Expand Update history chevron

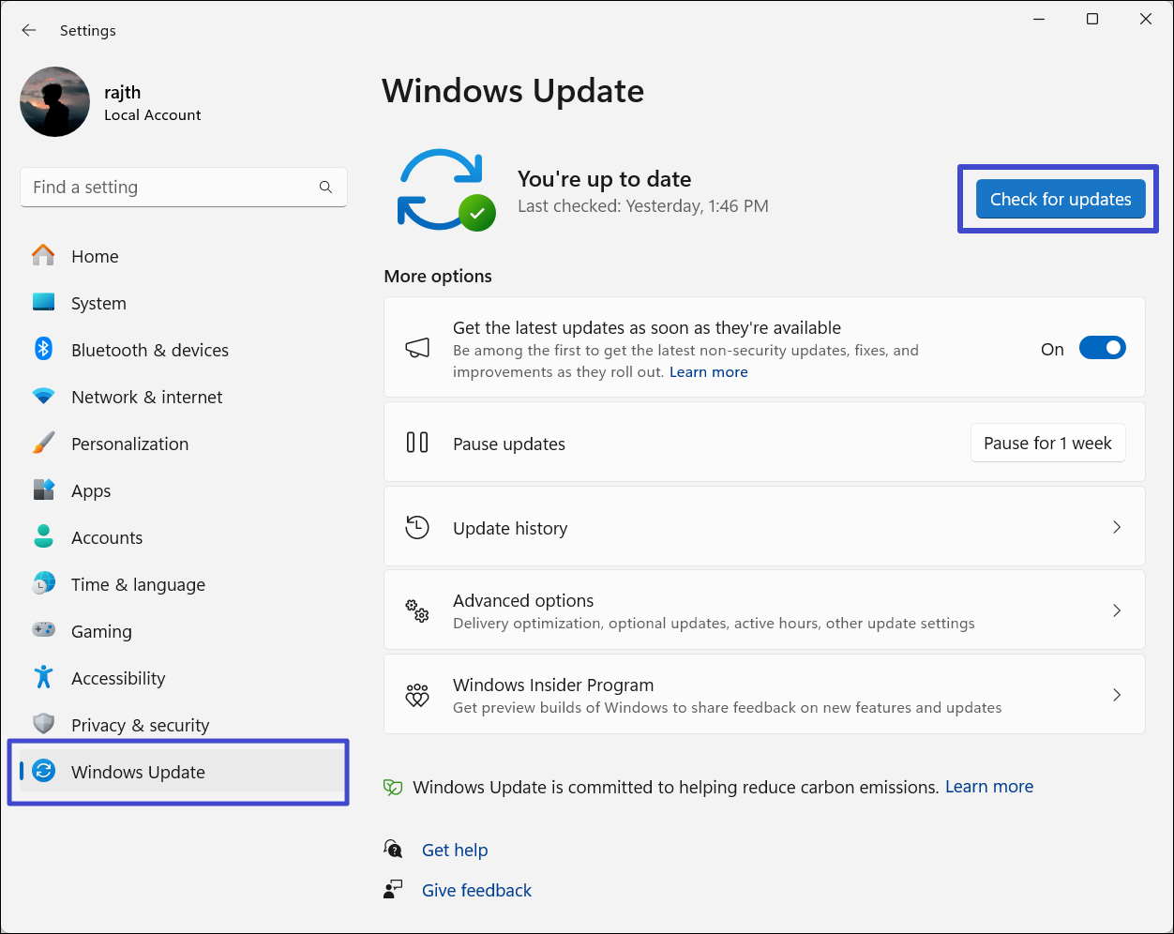pyautogui.click(x=1116, y=527)
